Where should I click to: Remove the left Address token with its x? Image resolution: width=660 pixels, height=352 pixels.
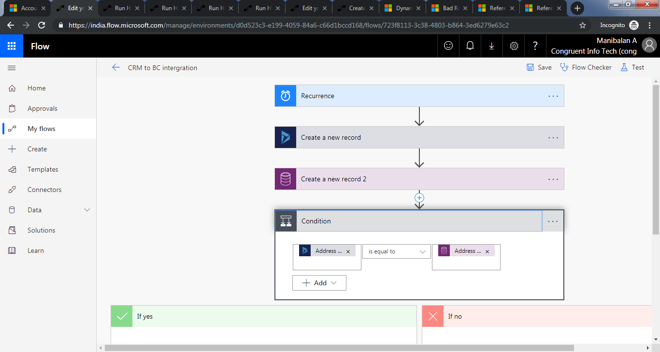(x=348, y=251)
